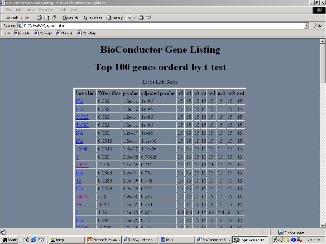Open the Help menu
Viewport: 326px width, 244px height.
tap(74, 10)
